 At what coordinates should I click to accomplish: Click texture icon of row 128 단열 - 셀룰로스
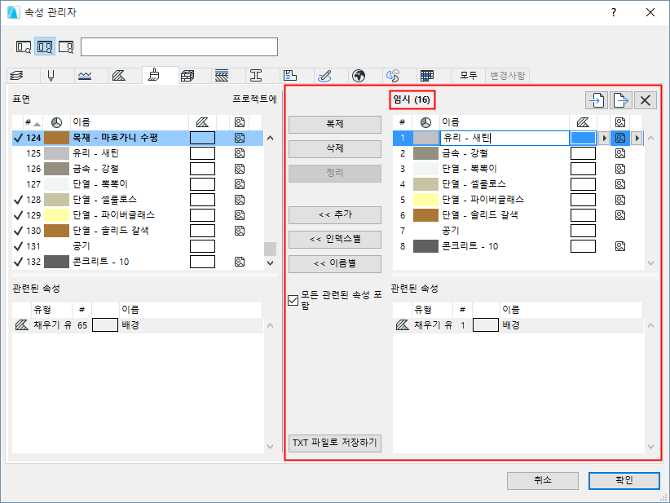[240, 200]
